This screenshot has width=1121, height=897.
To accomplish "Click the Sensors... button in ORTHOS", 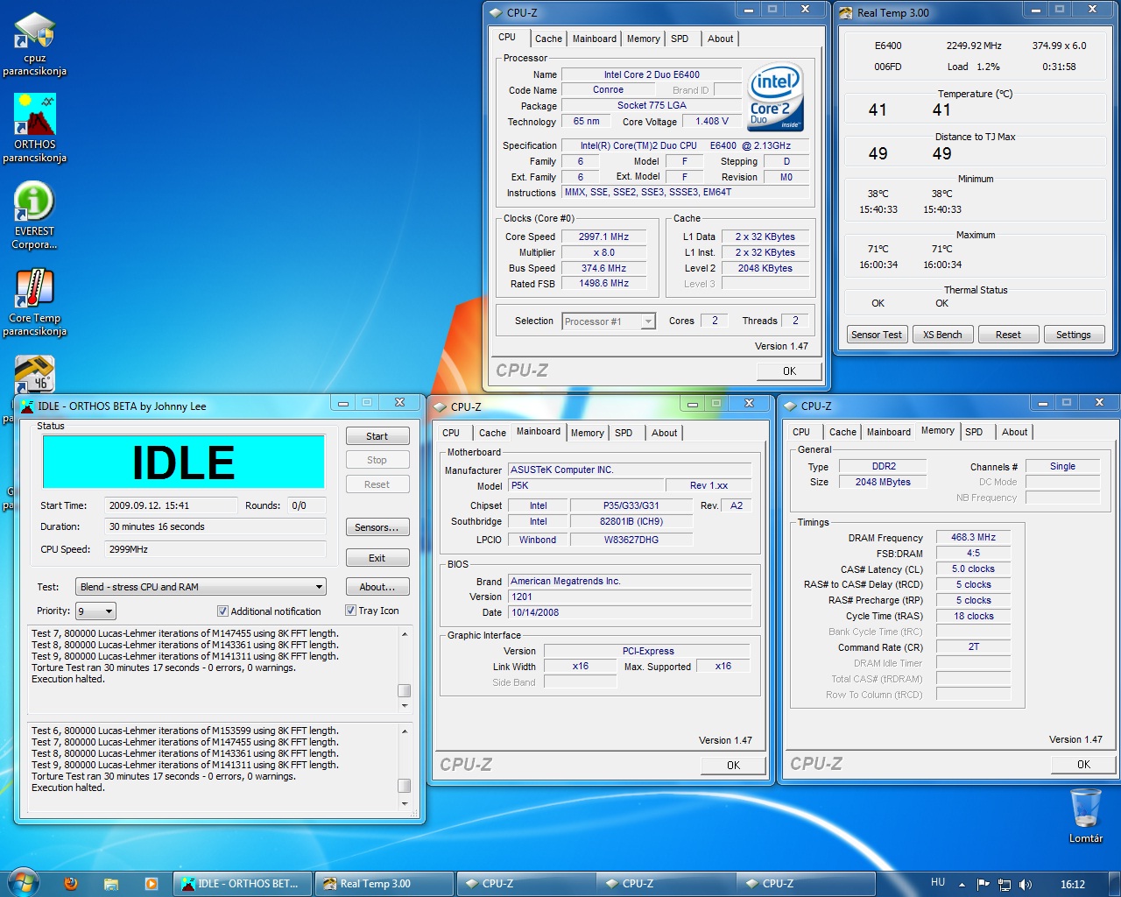I will (377, 527).
